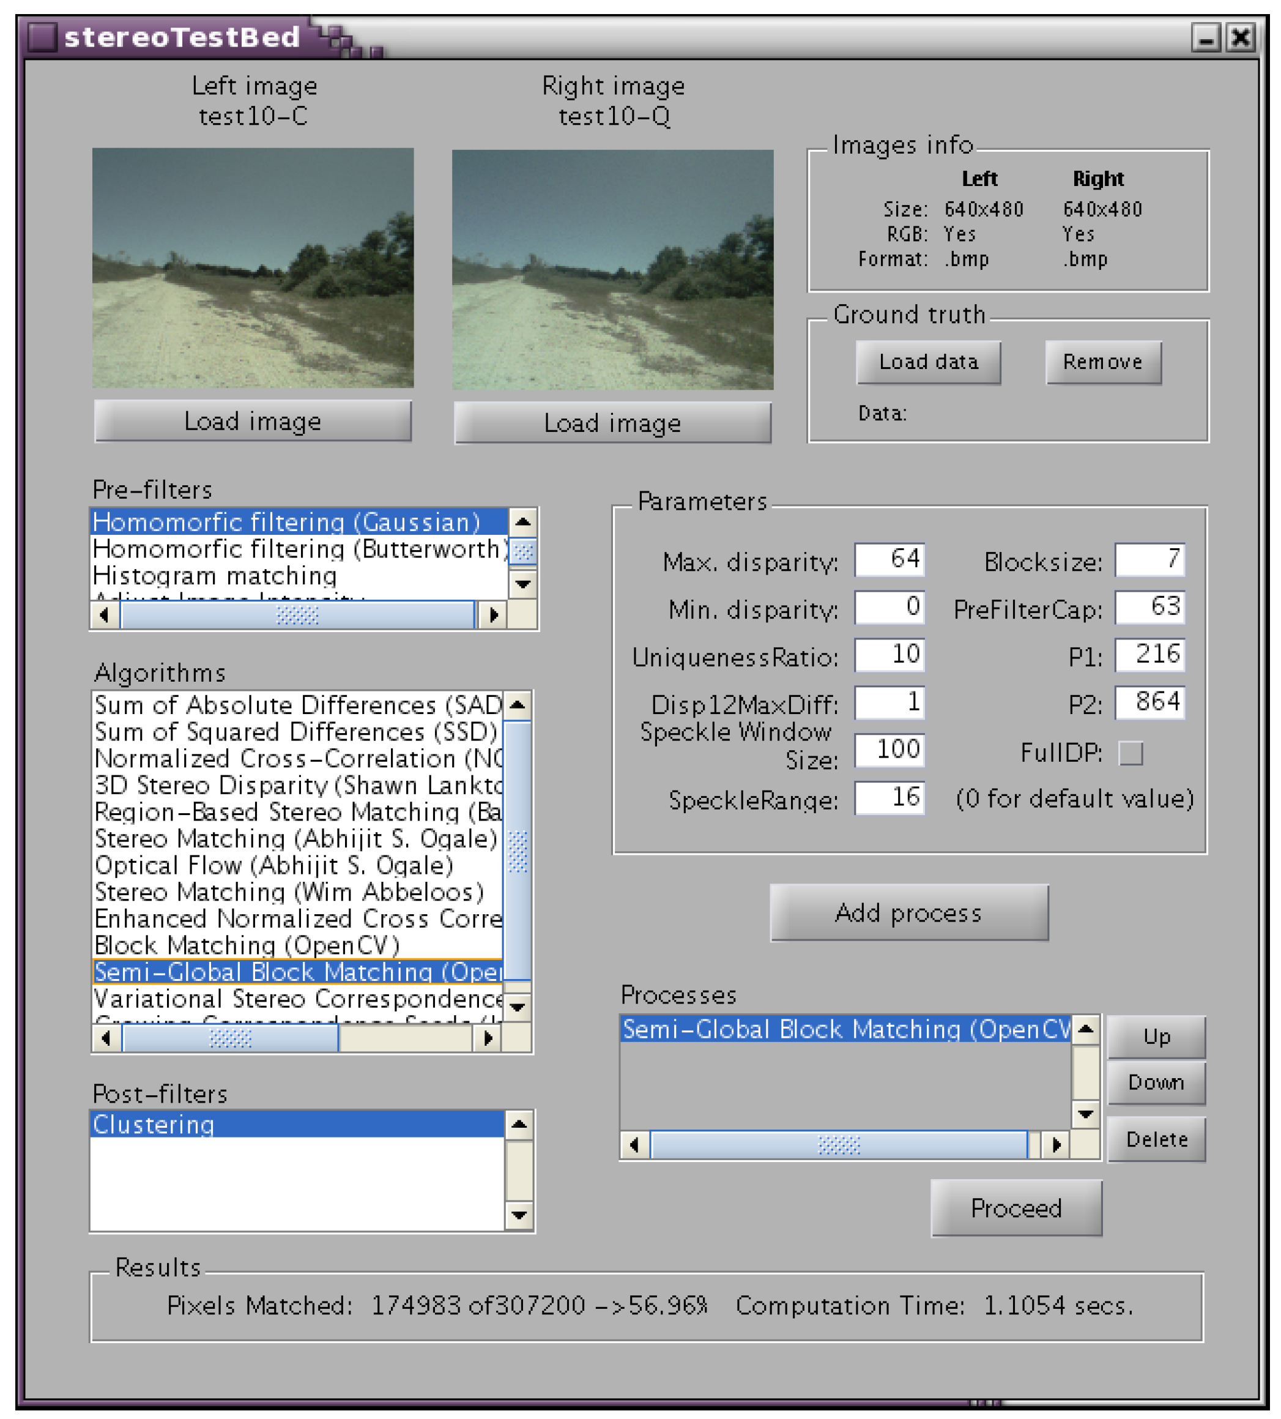
Task: Click the window menu icon in the title bar
Action: pyautogui.click(x=42, y=37)
